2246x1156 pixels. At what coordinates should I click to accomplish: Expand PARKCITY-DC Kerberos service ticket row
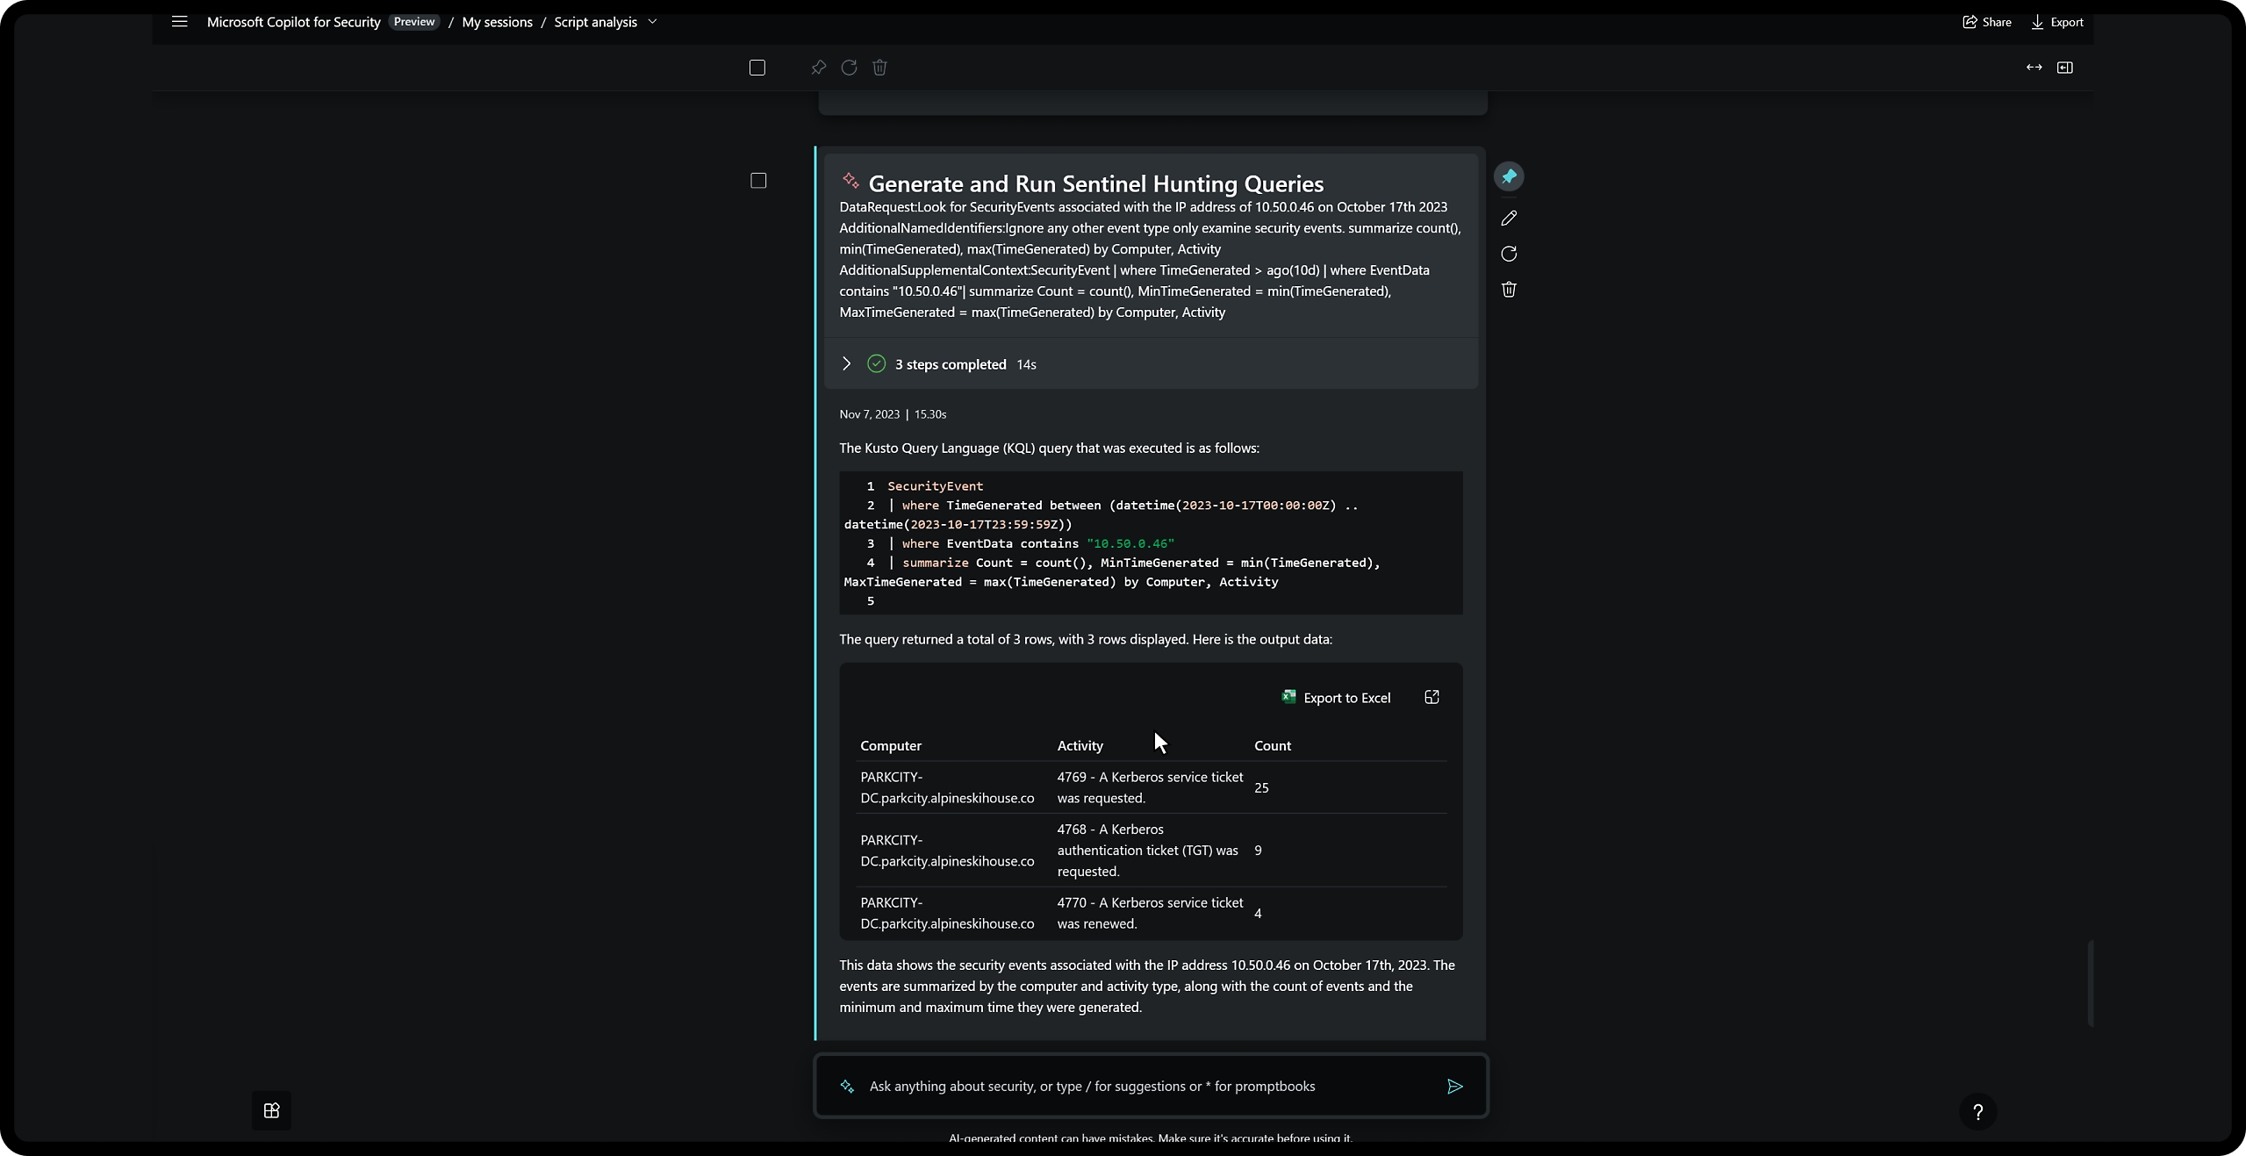point(1150,786)
